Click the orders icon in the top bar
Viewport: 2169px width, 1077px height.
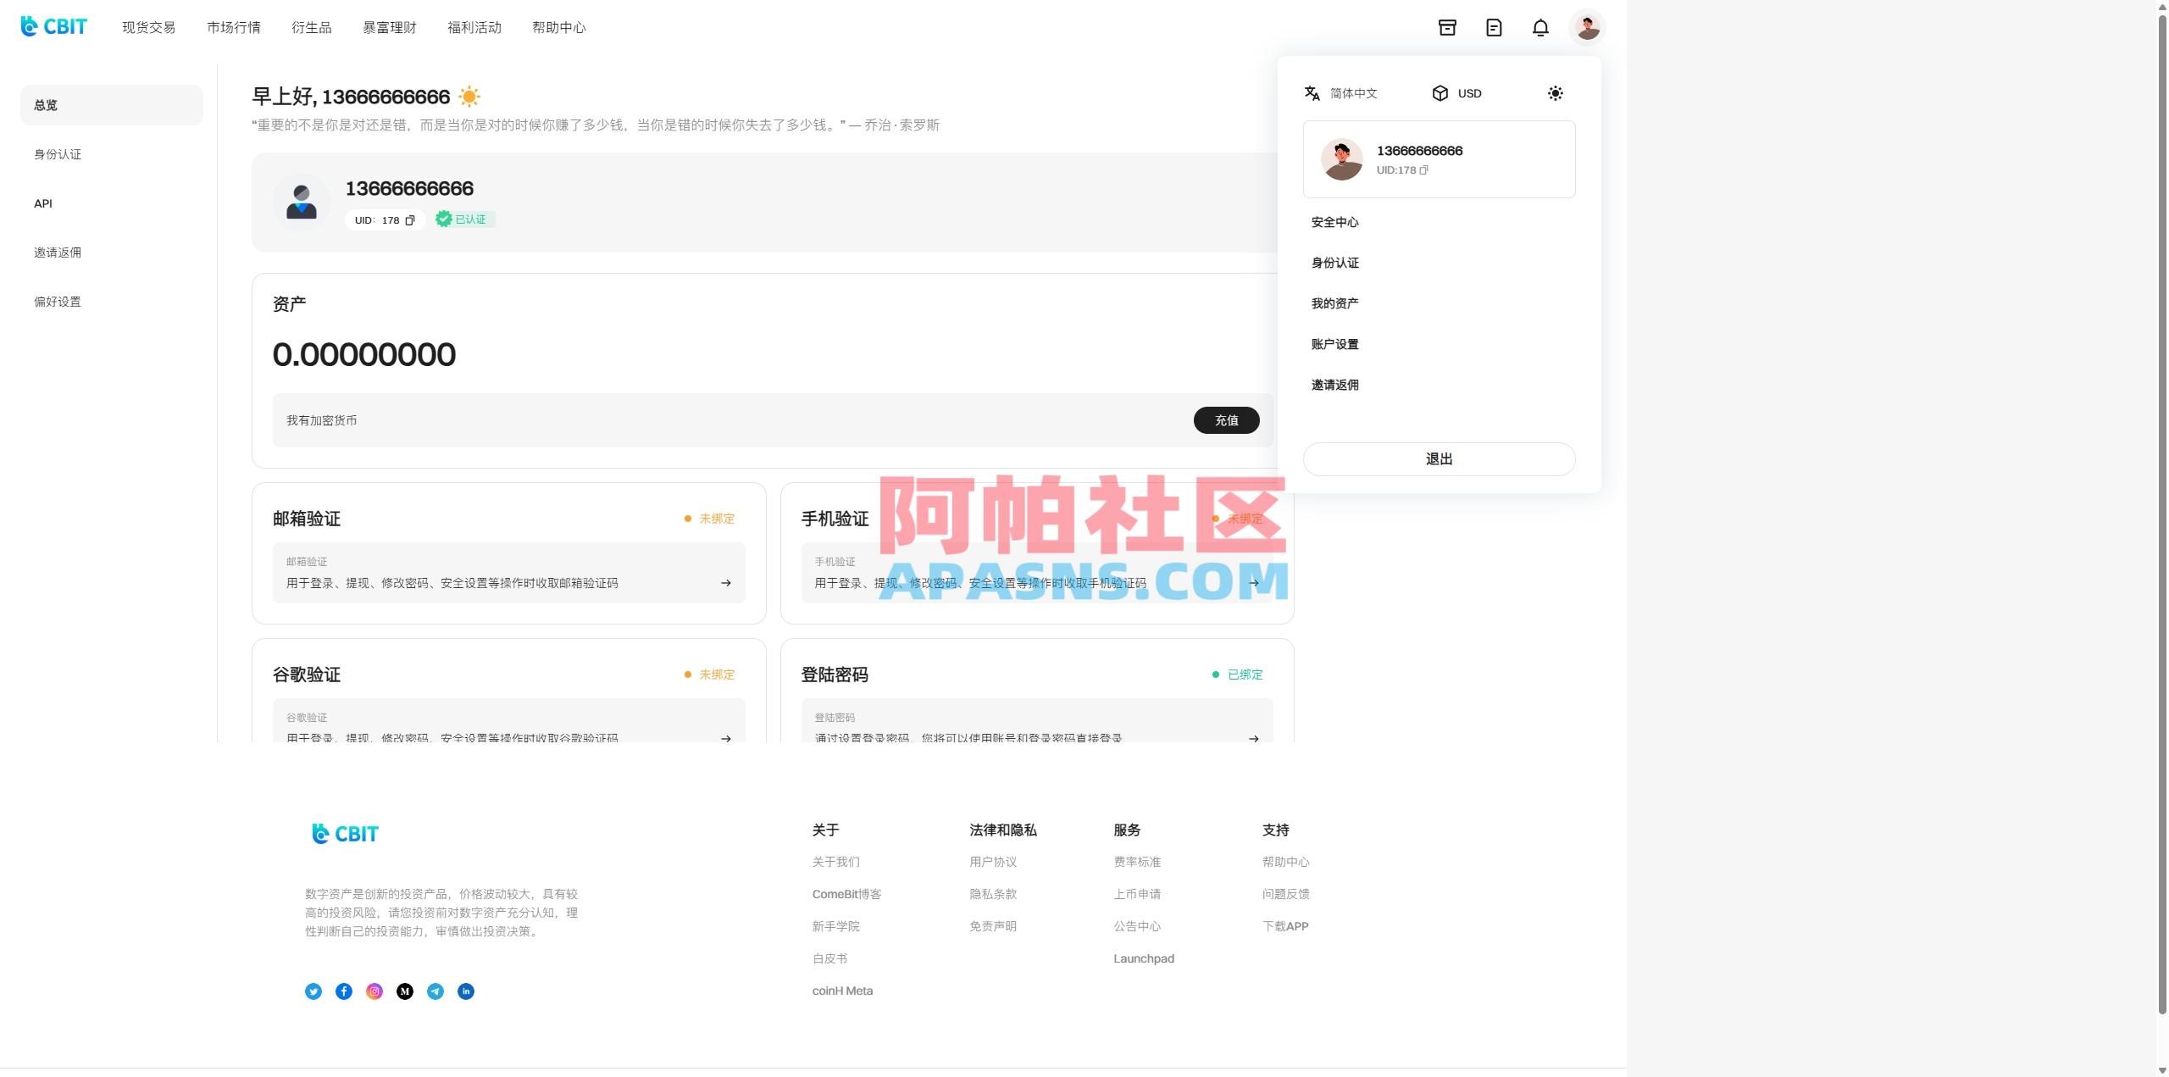pos(1447,27)
